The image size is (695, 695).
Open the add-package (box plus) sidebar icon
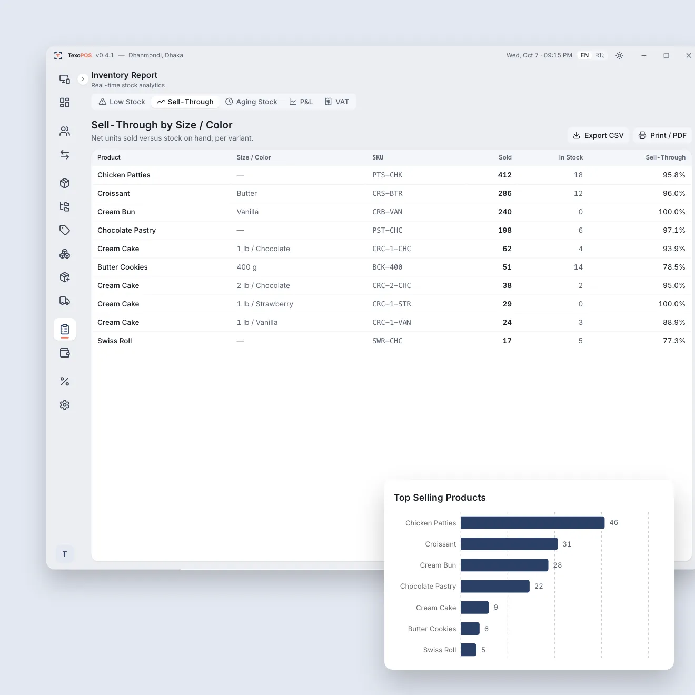[x=65, y=277]
